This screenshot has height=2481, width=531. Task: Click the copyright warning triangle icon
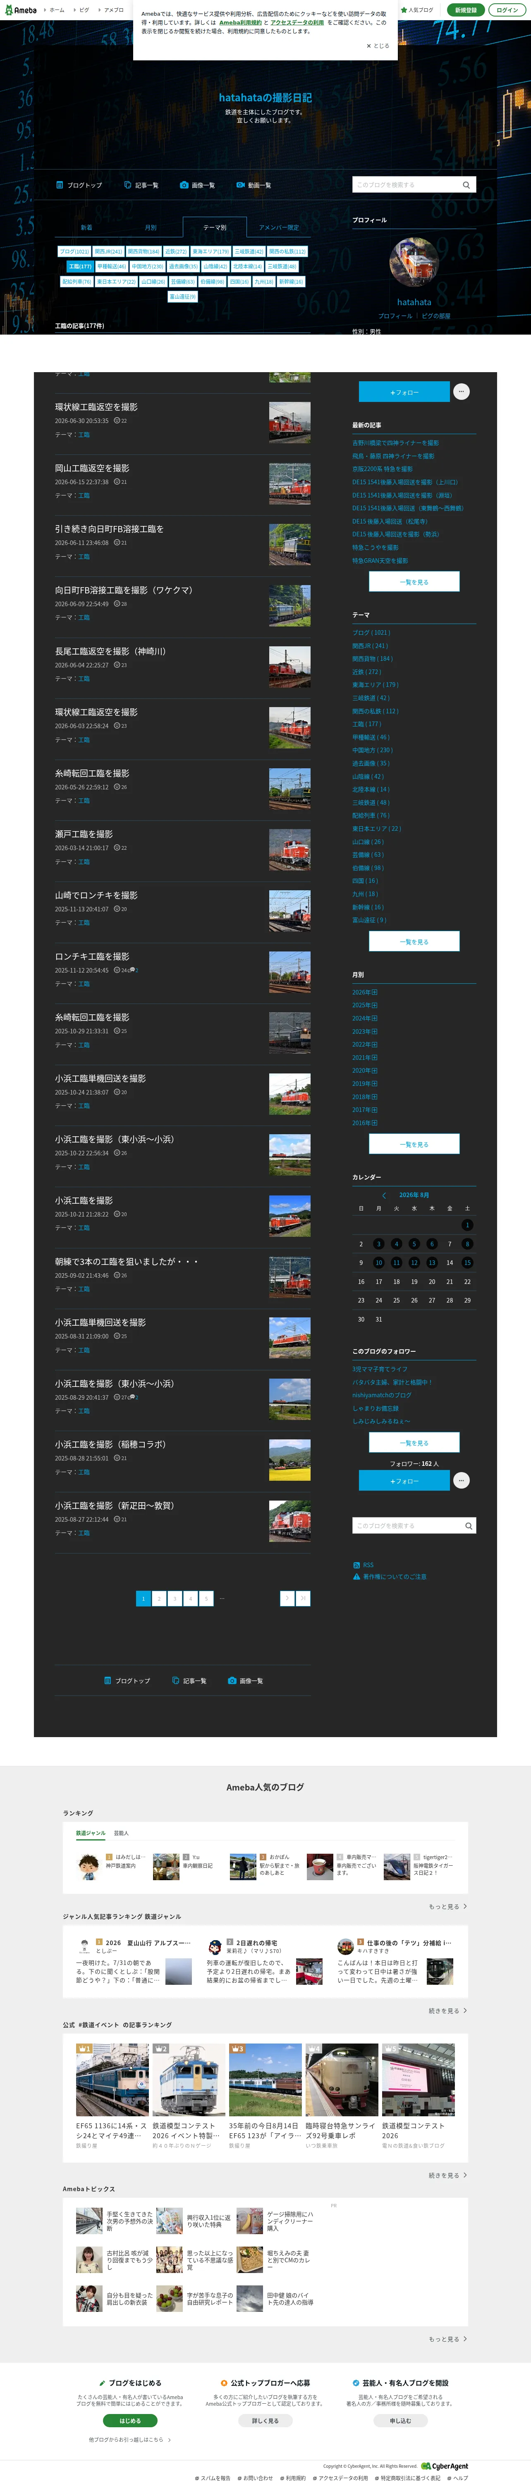356,1577
